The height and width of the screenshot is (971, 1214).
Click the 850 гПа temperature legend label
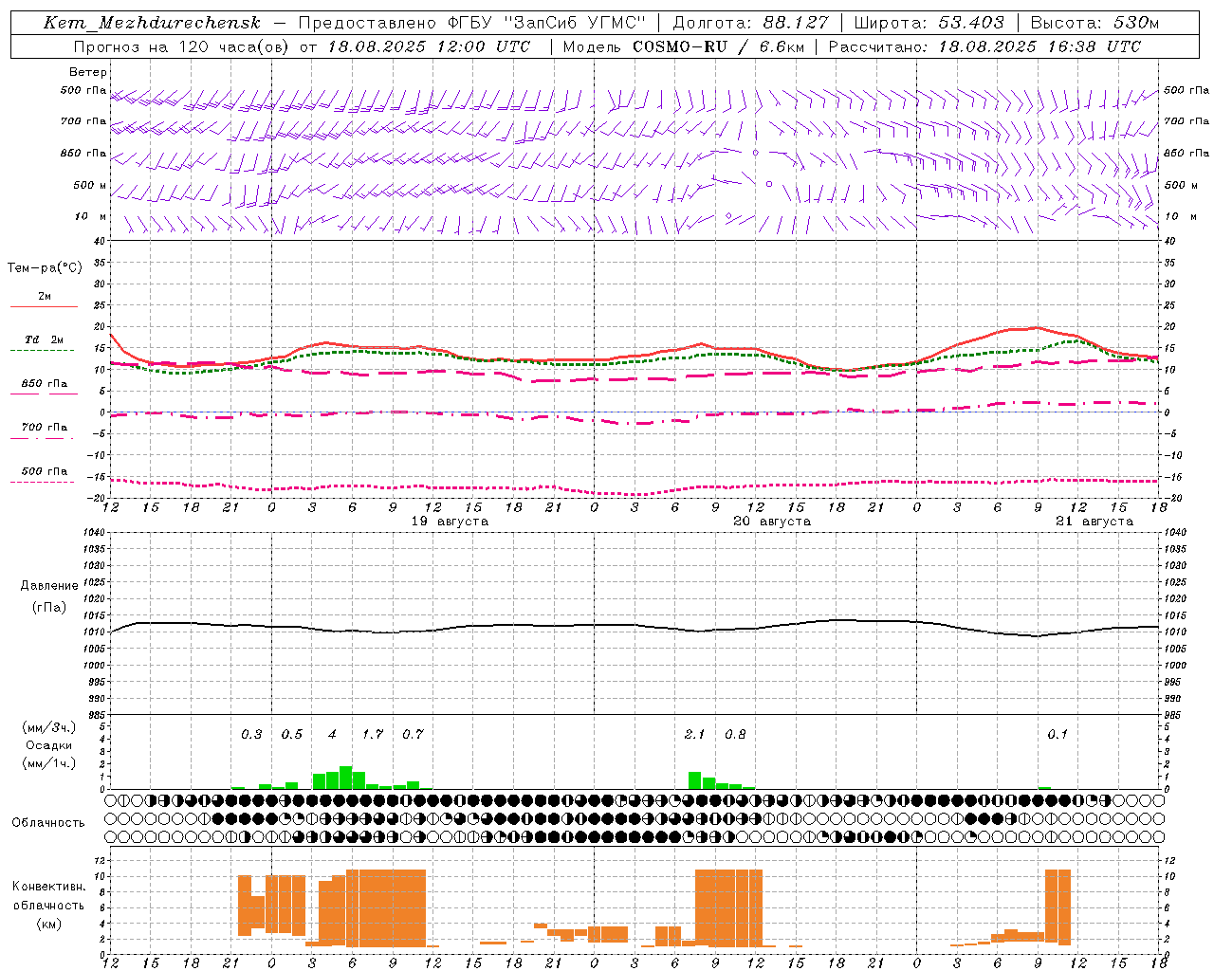pyautogui.click(x=44, y=384)
